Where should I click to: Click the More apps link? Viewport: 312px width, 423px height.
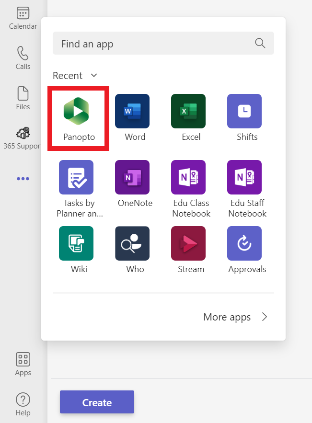(227, 317)
